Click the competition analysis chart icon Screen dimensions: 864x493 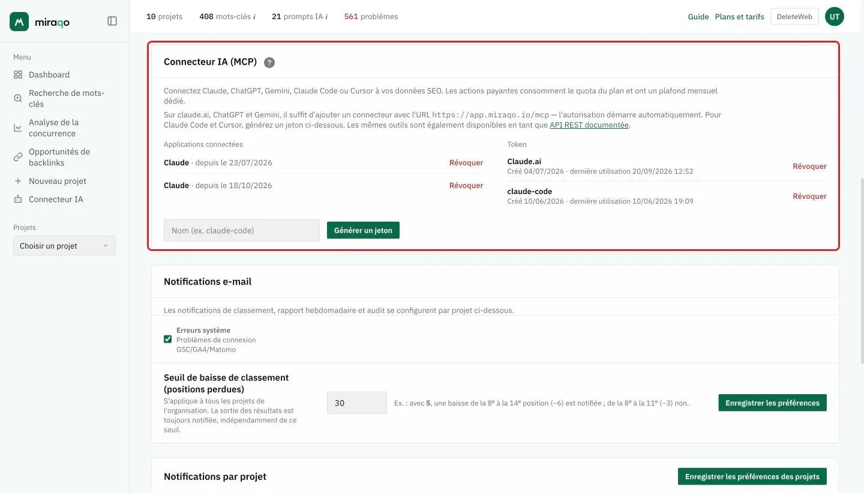click(x=18, y=128)
